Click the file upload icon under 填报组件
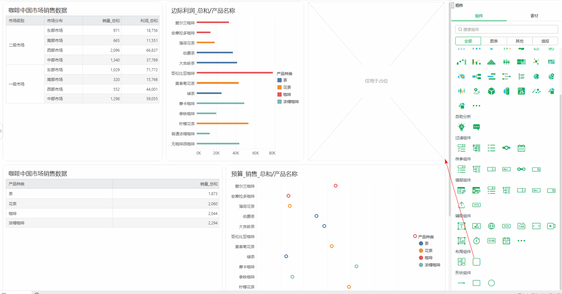Image resolution: width=562 pixels, height=294 pixels. click(462, 205)
